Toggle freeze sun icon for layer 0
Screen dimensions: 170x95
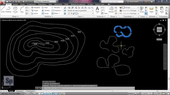tap(71, 13)
